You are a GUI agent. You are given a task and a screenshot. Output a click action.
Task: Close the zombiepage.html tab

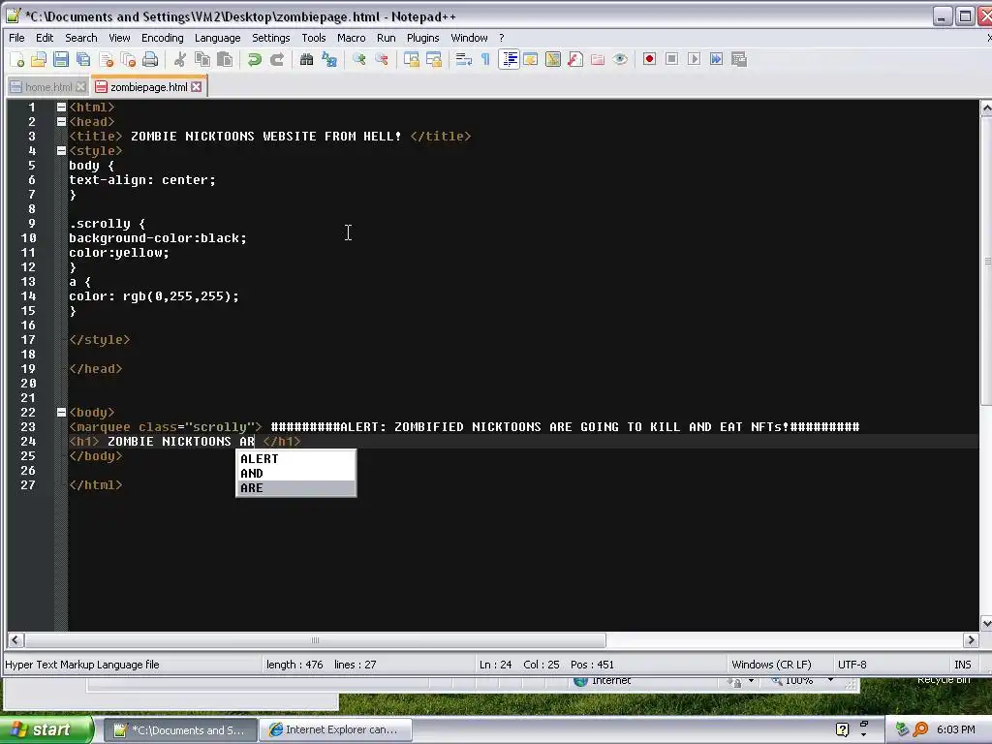(x=197, y=86)
